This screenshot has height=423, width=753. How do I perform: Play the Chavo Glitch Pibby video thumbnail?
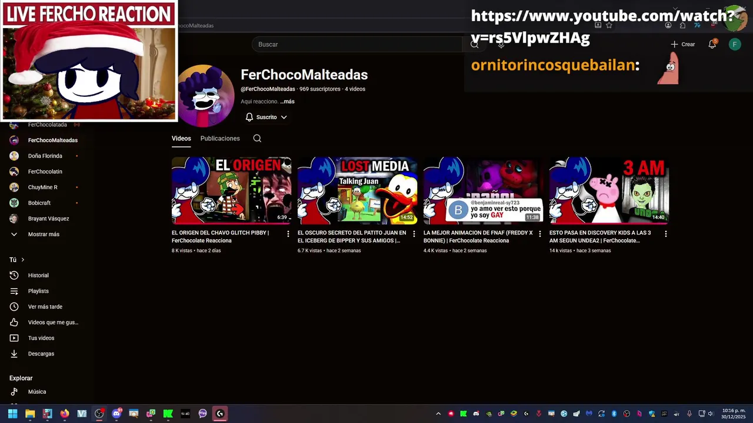point(231,190)
